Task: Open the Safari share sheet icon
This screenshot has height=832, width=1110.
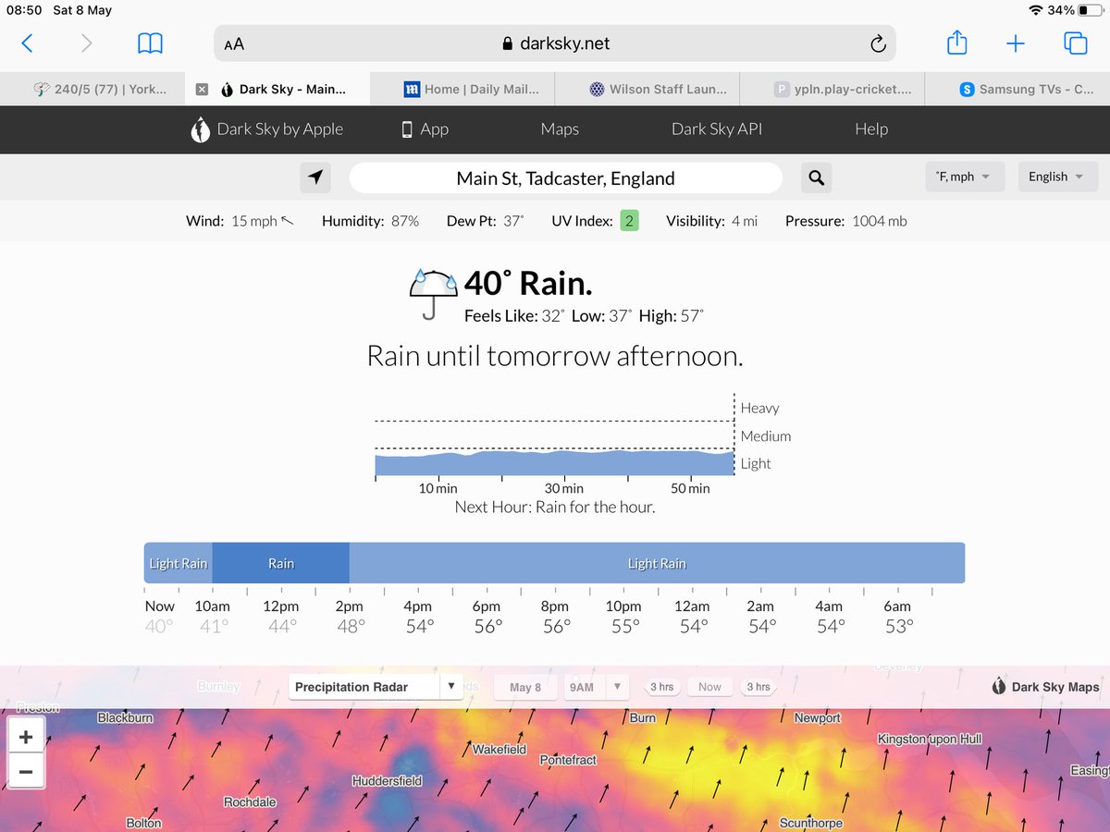Action: tap(957, 43)
